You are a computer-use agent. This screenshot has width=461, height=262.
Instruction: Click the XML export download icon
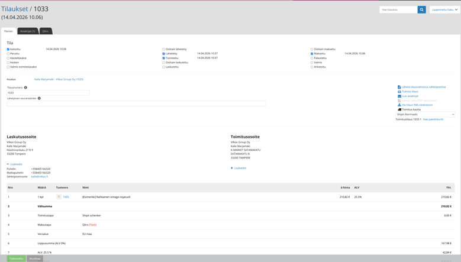[x=399, y=105]
